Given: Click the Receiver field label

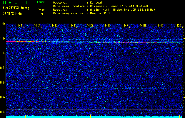Looking at the screenshot, I should pyautogui.click(x=60, y=10).
